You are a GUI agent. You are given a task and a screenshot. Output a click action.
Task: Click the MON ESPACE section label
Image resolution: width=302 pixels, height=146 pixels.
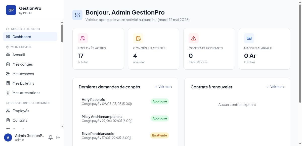[21, 47]
